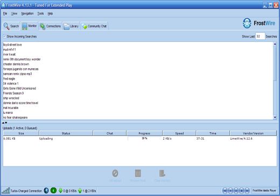The width and height of the screenshot is (280, 196).
Task: Click the upload progress bar at 18%
Action: click(144, 139)
